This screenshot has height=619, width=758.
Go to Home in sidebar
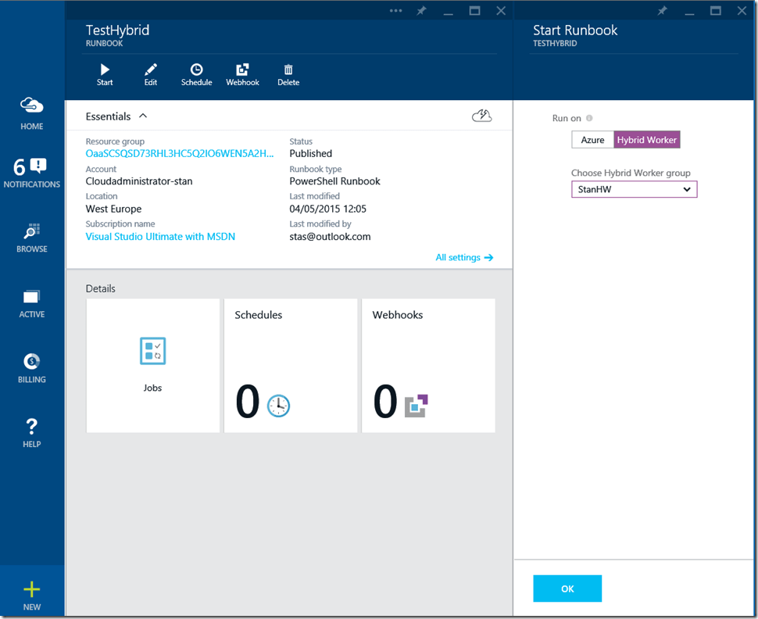click(32, 113)
